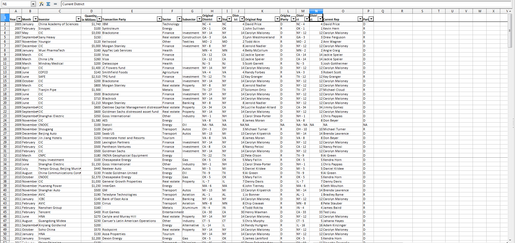The width and height of the screenshot is (515, 243).
Task: Click cell reading Riot Games
Action: tap(132, 212)
